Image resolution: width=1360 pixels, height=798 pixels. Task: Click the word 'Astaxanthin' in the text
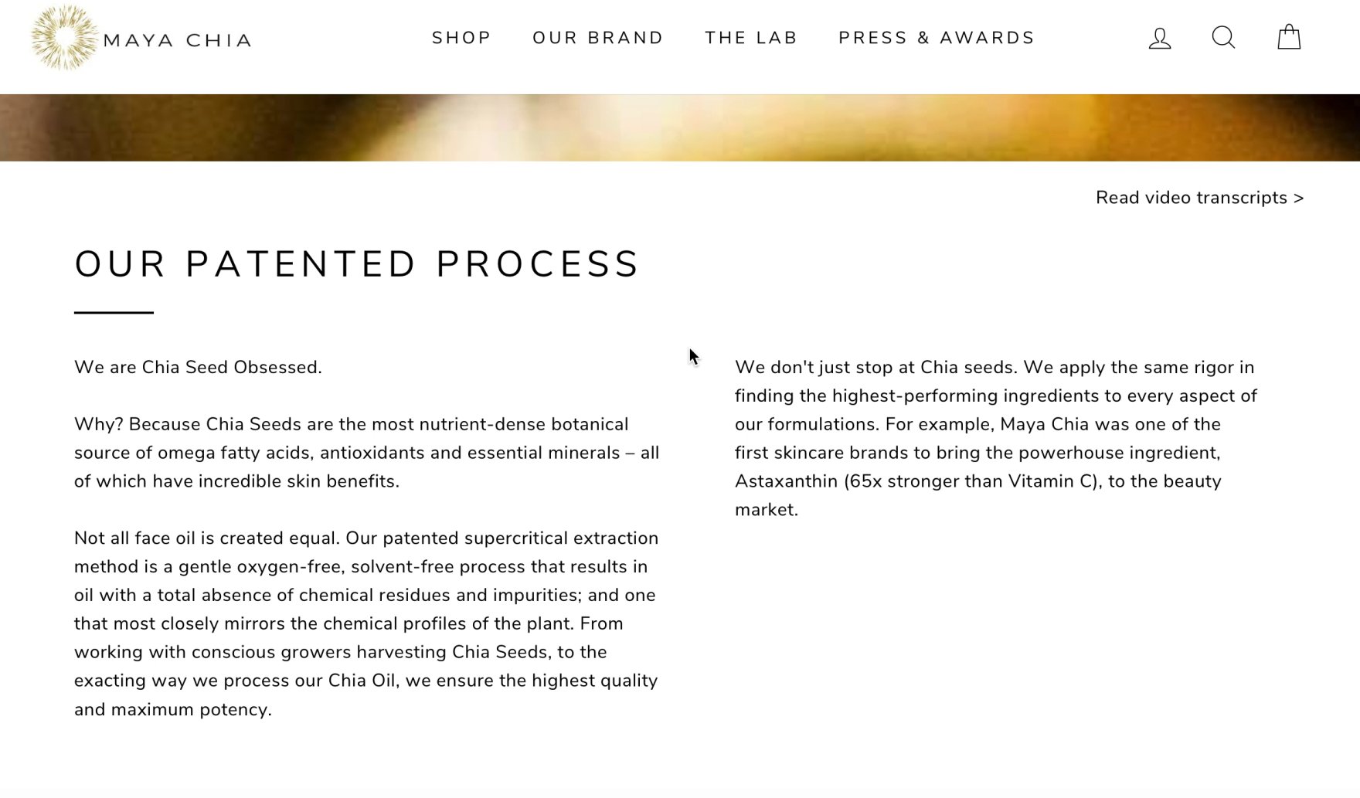(786, 481)
